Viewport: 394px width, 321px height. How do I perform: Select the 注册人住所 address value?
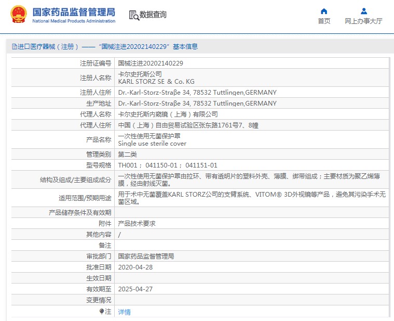pyautogui.click(x=197, y=93)
